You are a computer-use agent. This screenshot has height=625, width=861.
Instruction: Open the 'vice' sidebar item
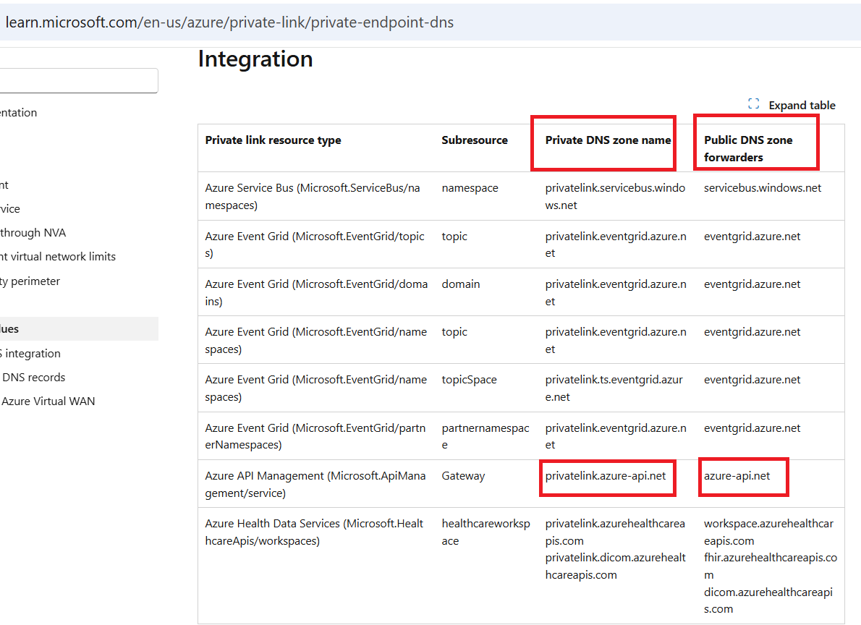pyautogui.click(x=10, y=209)
